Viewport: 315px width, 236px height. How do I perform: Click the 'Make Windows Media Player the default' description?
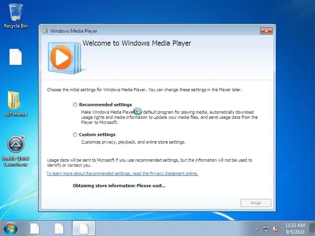click(x=169, y=117)
